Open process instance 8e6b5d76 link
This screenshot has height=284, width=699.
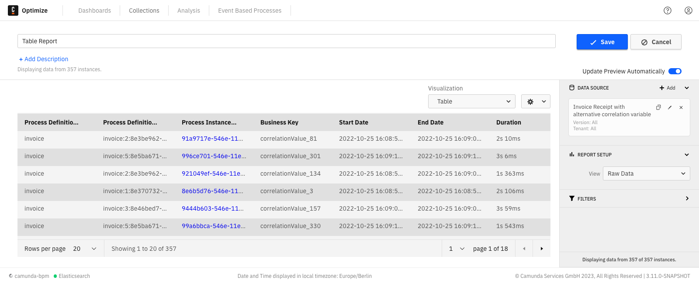pos(212,191)
